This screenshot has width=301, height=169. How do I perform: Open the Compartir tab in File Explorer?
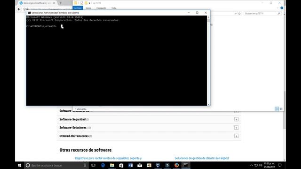(101, 8)
